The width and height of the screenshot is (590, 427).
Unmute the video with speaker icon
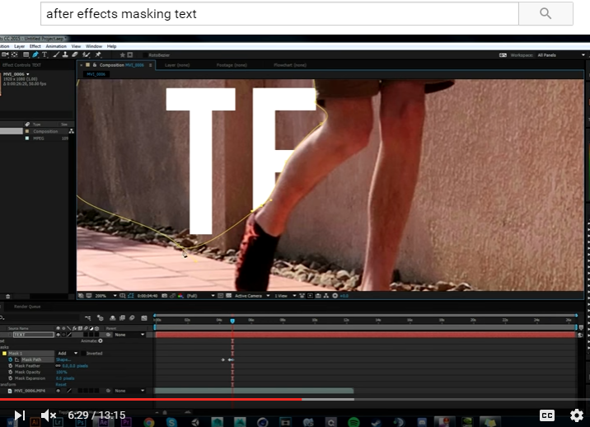[x=49, y=415]
